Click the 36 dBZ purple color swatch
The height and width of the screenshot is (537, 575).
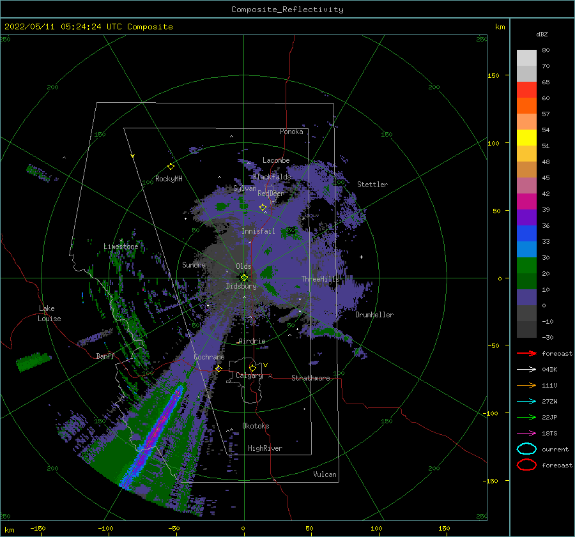point(526,217)
